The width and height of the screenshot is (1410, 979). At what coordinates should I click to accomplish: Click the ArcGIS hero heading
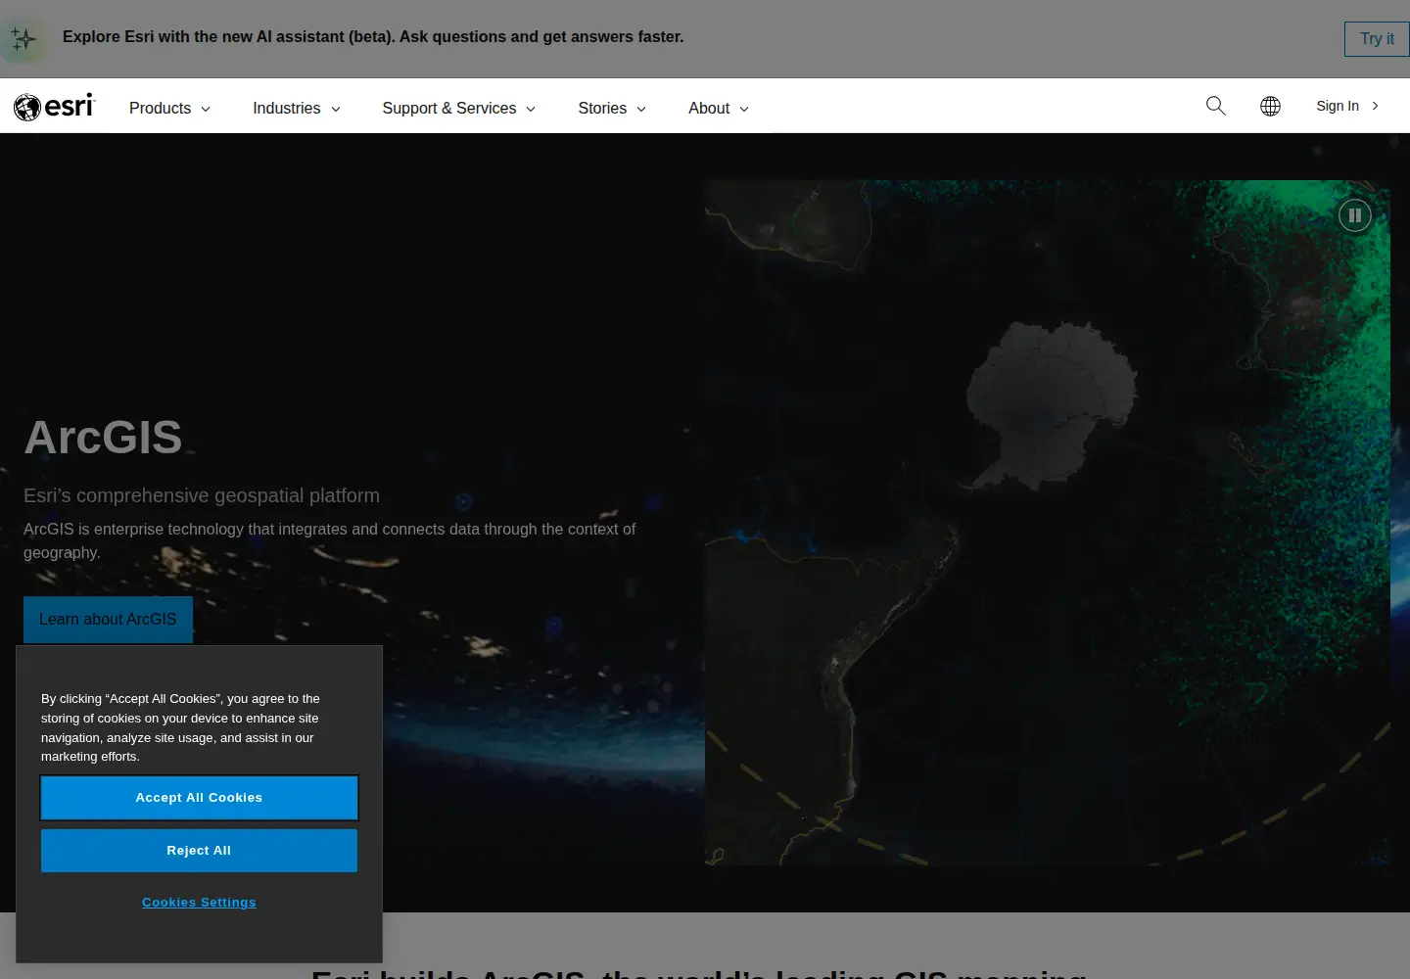pyautogui.click(x=103, y=437)
